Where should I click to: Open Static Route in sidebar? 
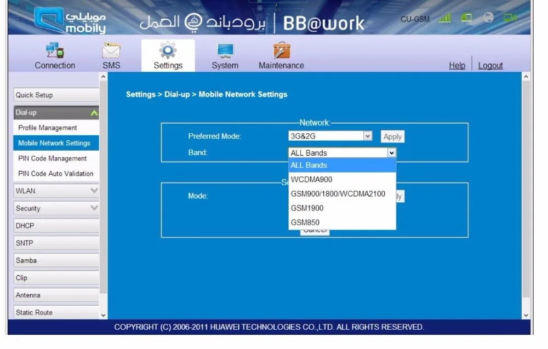pos(56,313)
